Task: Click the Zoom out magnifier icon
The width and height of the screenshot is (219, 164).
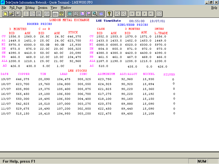Action: point(124,14)
